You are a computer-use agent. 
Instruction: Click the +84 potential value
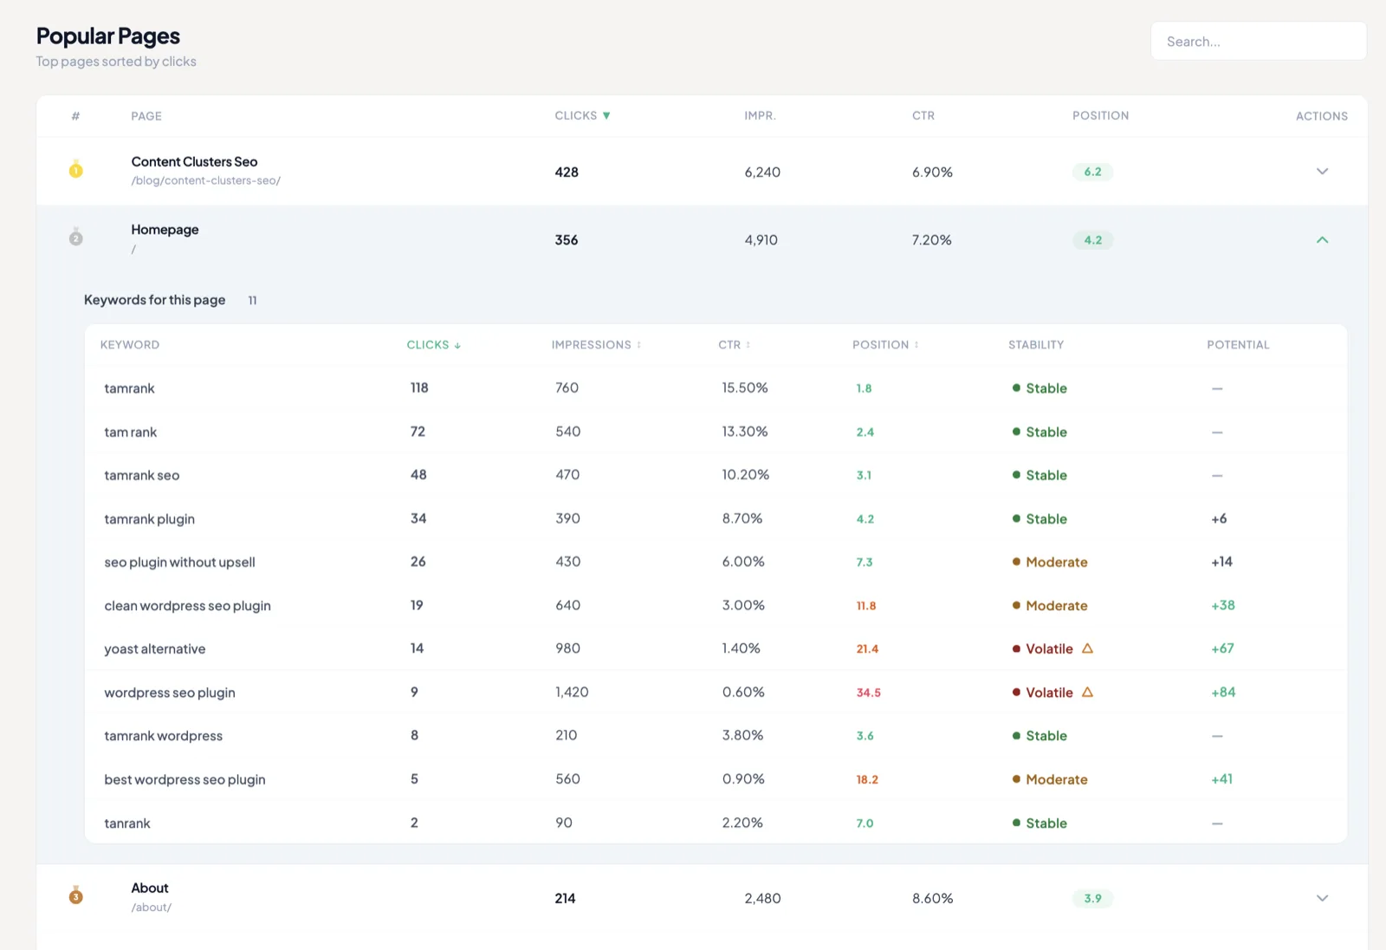(x=1223, y=692)
